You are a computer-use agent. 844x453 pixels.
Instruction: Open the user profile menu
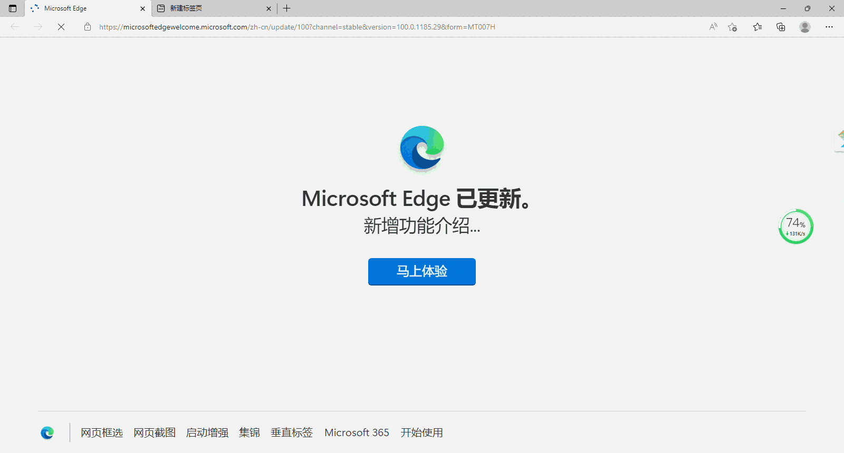coord(804,27)
